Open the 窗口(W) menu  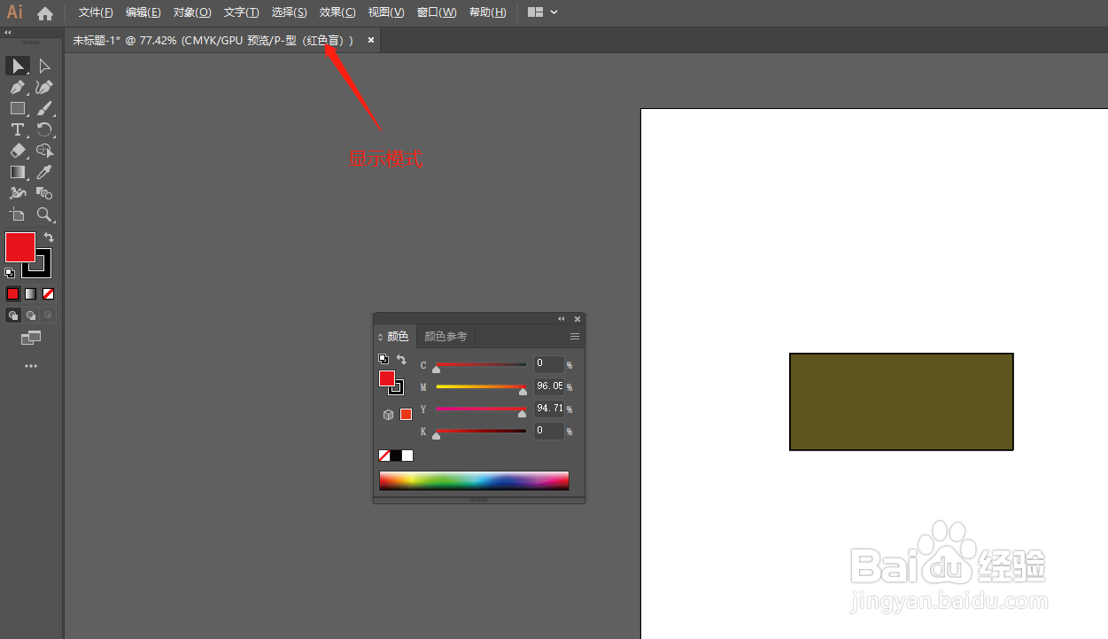[x=437, y=12]
